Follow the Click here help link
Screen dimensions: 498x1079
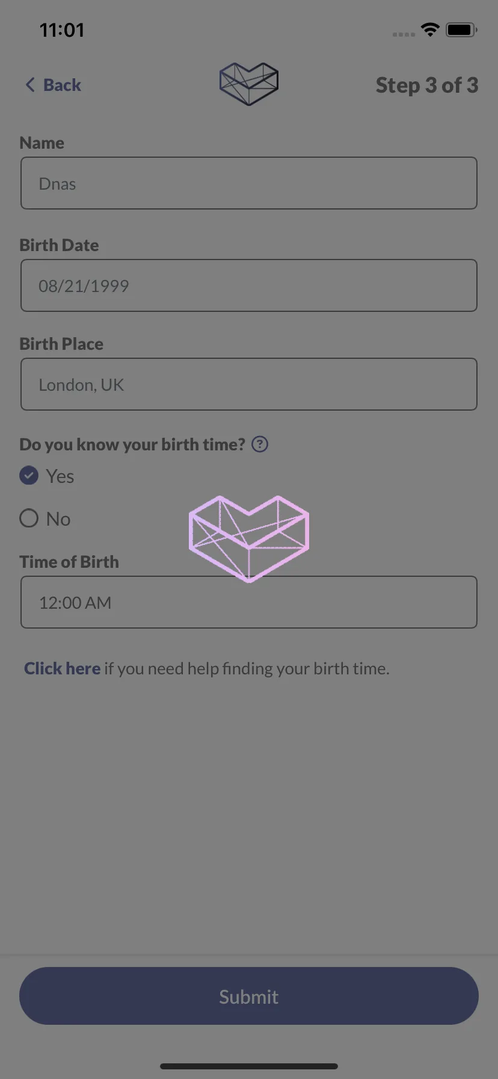point(62,668)
